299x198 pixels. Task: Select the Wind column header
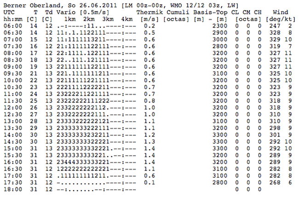click(281, 12)
